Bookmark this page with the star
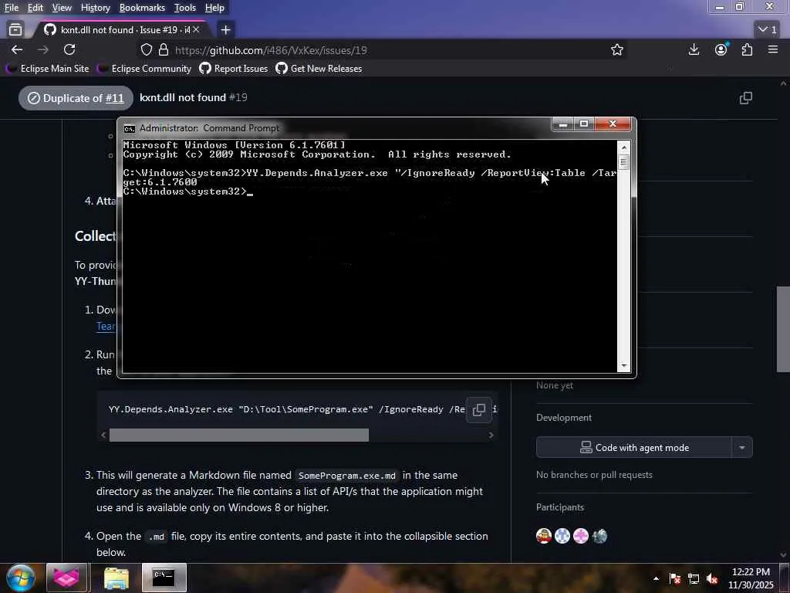 (616, 50)
